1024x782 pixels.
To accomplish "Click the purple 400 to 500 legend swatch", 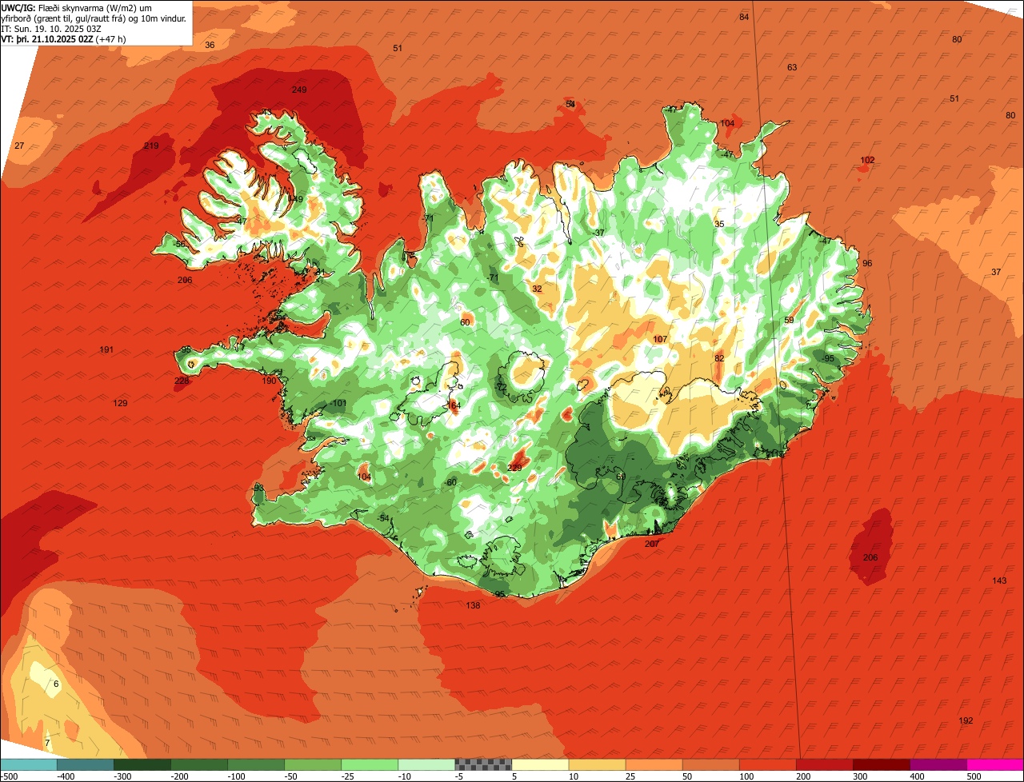I will pos(938,764).
